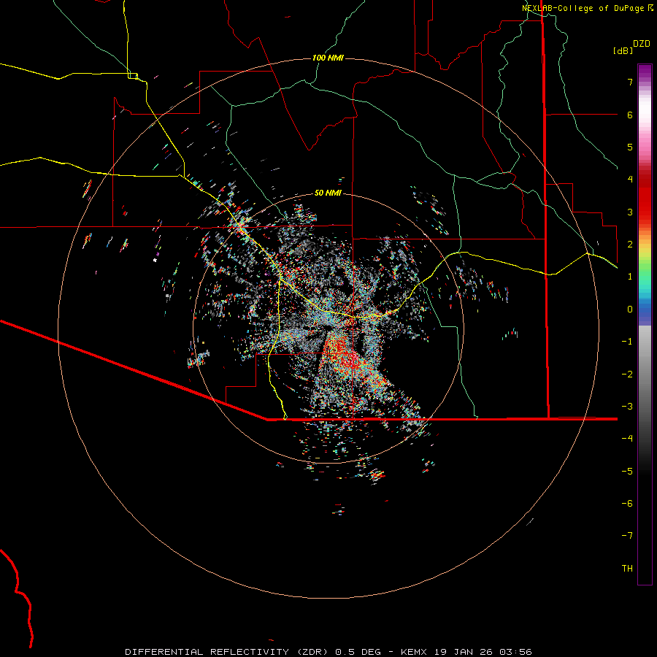Click the 100 NMI range ring label
This screenshot has height=657, width=657.
328,58
